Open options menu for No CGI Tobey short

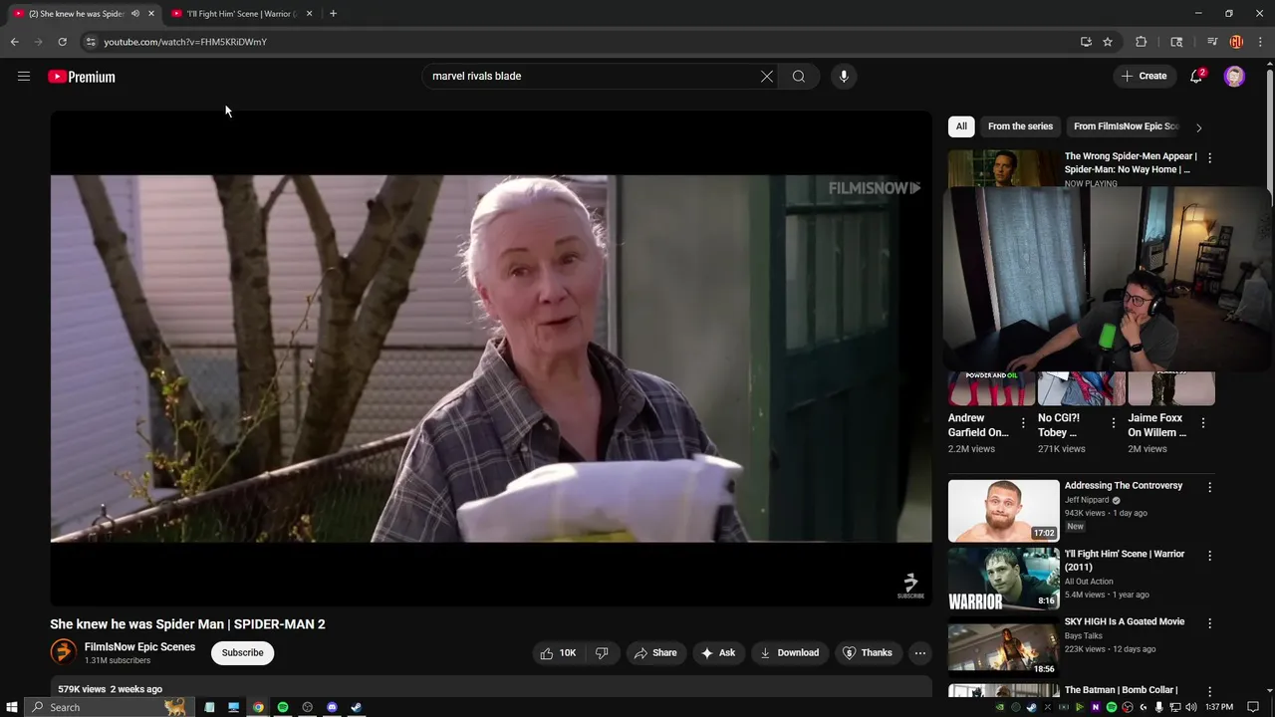pyautogui.click(x=1114, y=423)
